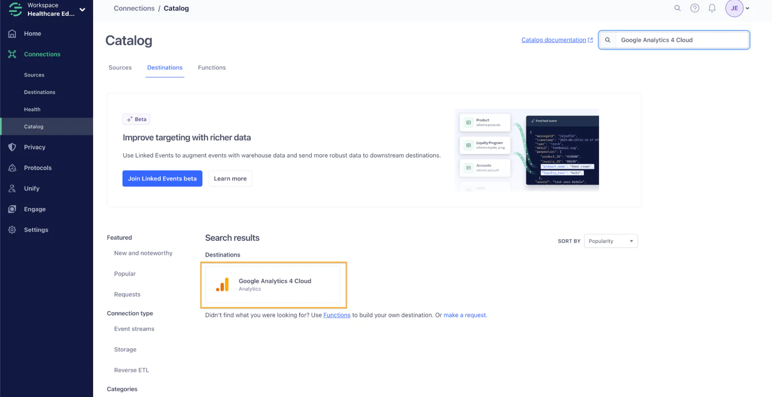This screenshot has width=772, height=397.
Task: Click the sparkle Beta badge
Action: 136,119
